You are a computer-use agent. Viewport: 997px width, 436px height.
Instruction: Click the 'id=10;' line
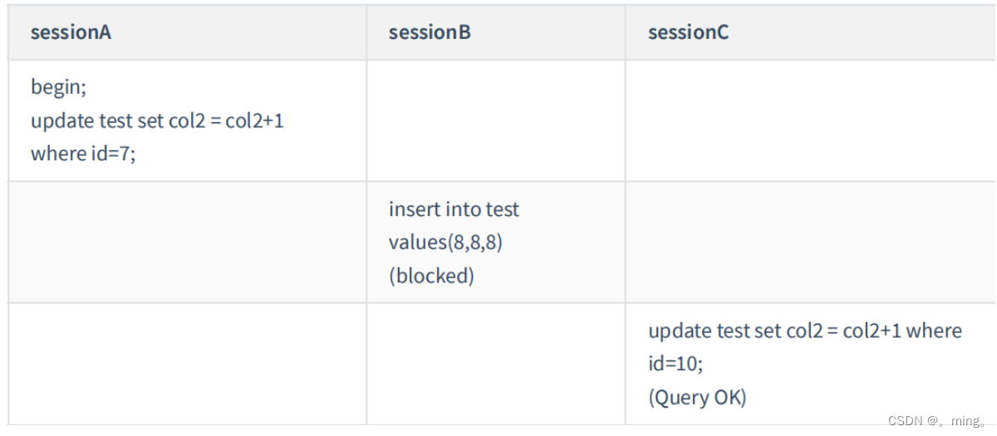[675, 364]
